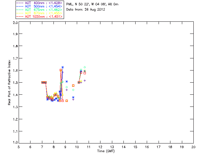This screenshot has width=199, height=159.
Task: Click the y-axis tick label 2.0
Action: 15,23
